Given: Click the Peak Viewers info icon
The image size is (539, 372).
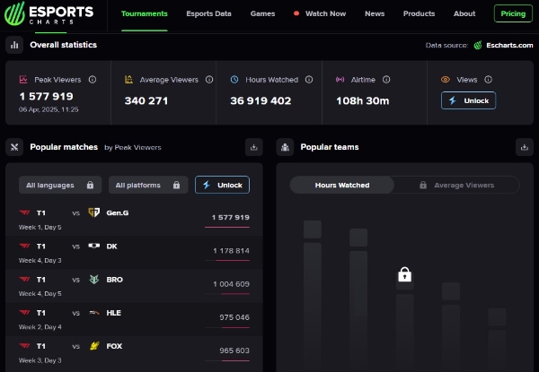Looking at the screenshot, I should pos(93,80).
